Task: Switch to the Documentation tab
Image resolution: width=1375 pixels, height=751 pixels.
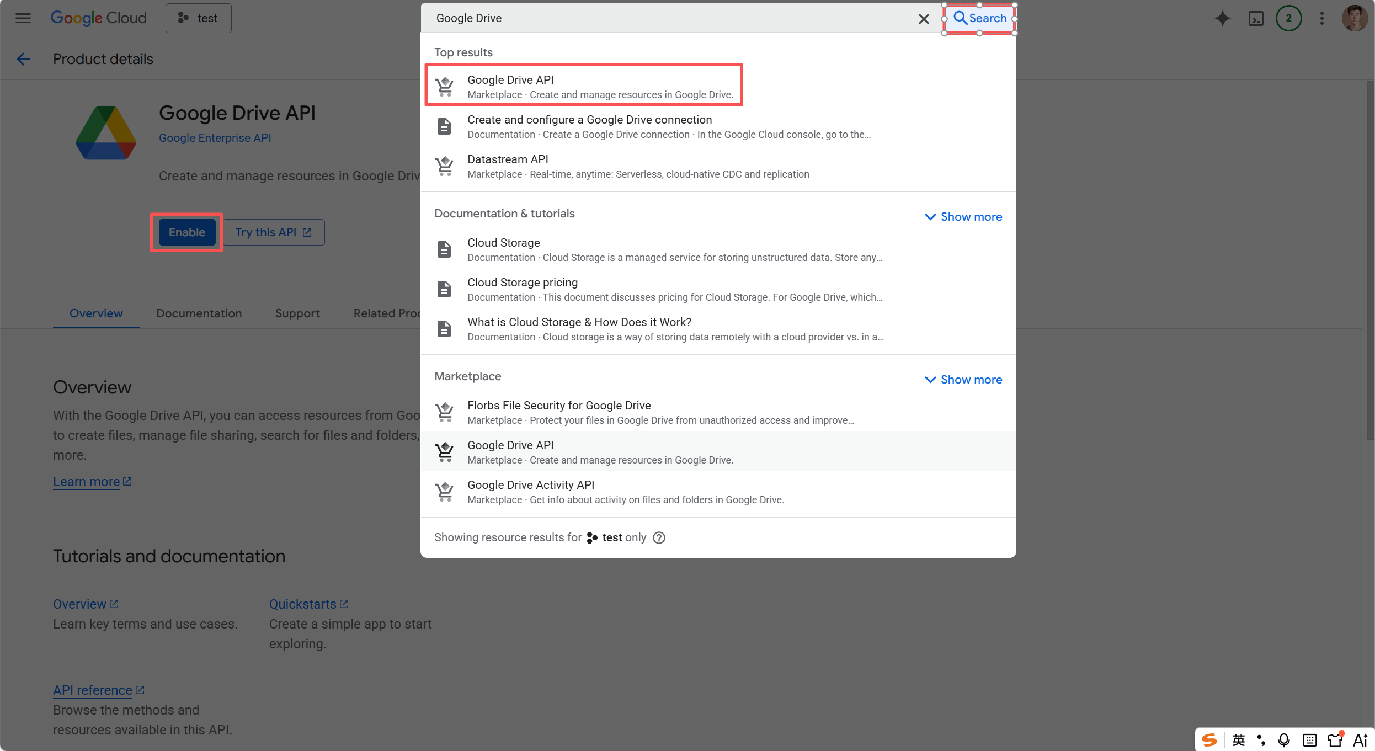Action: coord(199,313)
